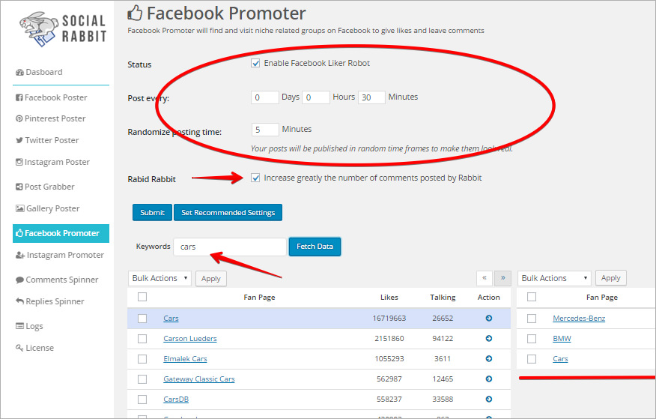Viewport: 656px width, 419px height.
Task: Check the Cars row checkbox in left table
Action: point(142,319)
